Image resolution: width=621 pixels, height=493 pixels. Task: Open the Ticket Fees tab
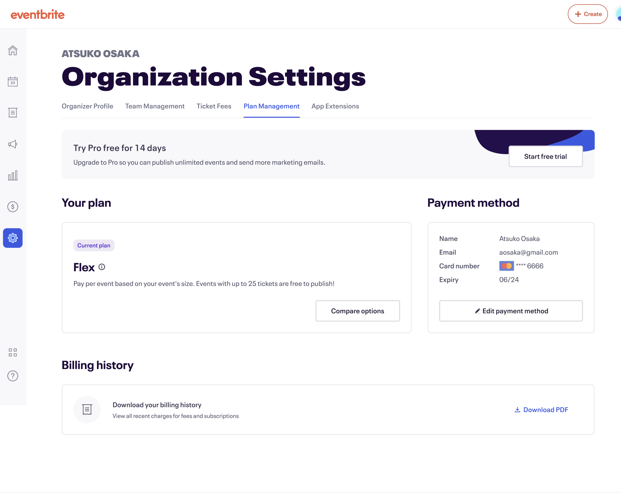coord(214,106)
